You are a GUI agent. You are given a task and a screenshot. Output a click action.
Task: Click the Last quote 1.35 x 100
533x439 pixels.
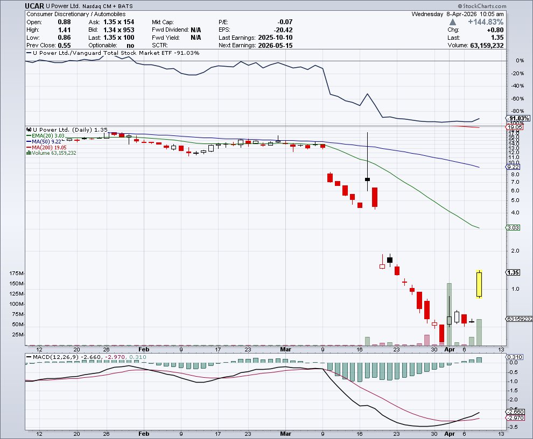pos(118,38)
